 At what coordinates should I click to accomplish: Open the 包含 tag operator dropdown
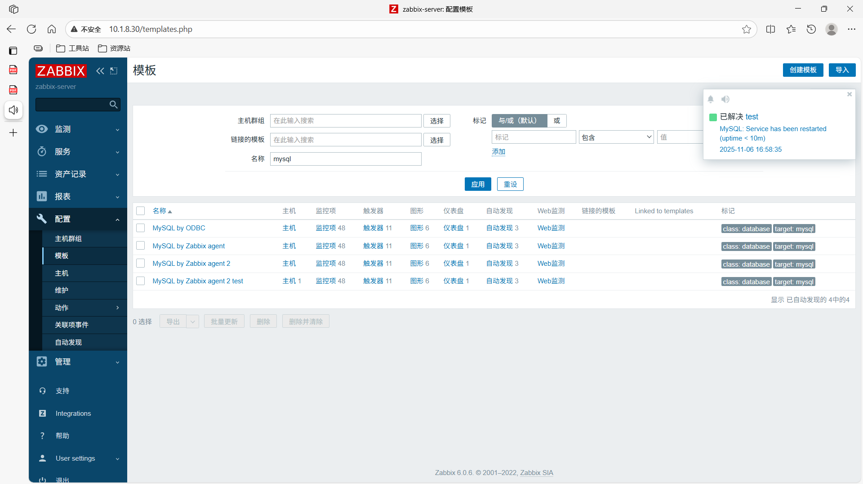(616, 137)
